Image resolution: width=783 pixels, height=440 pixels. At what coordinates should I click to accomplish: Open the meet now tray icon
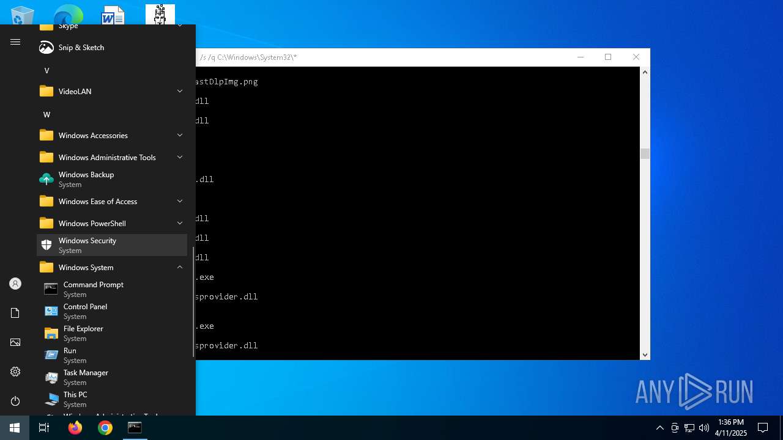coord(675,428)
